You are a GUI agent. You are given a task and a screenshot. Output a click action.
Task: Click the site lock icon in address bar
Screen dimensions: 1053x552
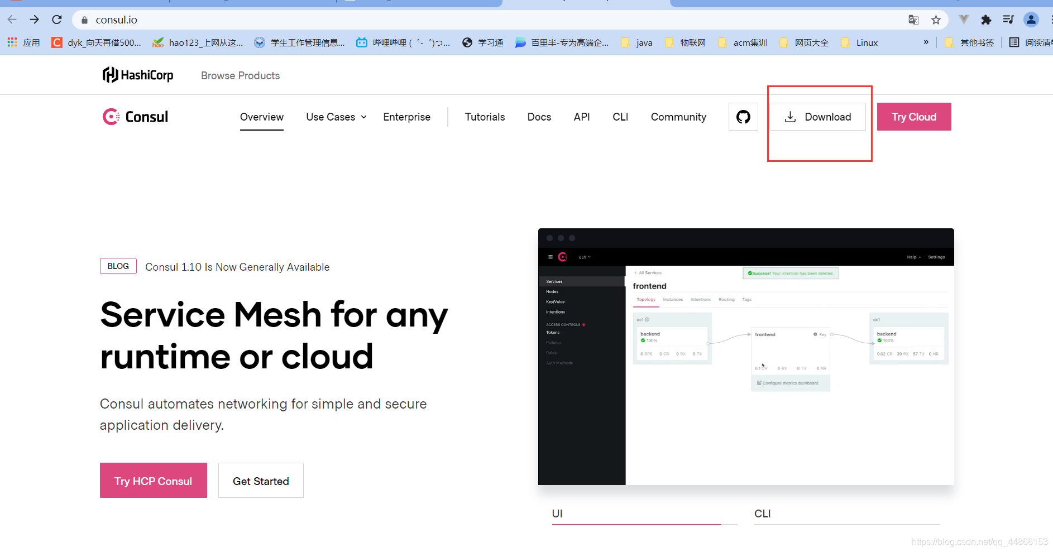pyautogui.click(x=84, y=20)
